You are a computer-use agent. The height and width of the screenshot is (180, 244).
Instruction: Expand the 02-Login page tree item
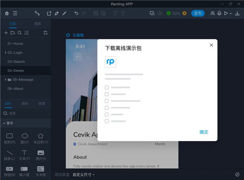[x=5, y=53]
